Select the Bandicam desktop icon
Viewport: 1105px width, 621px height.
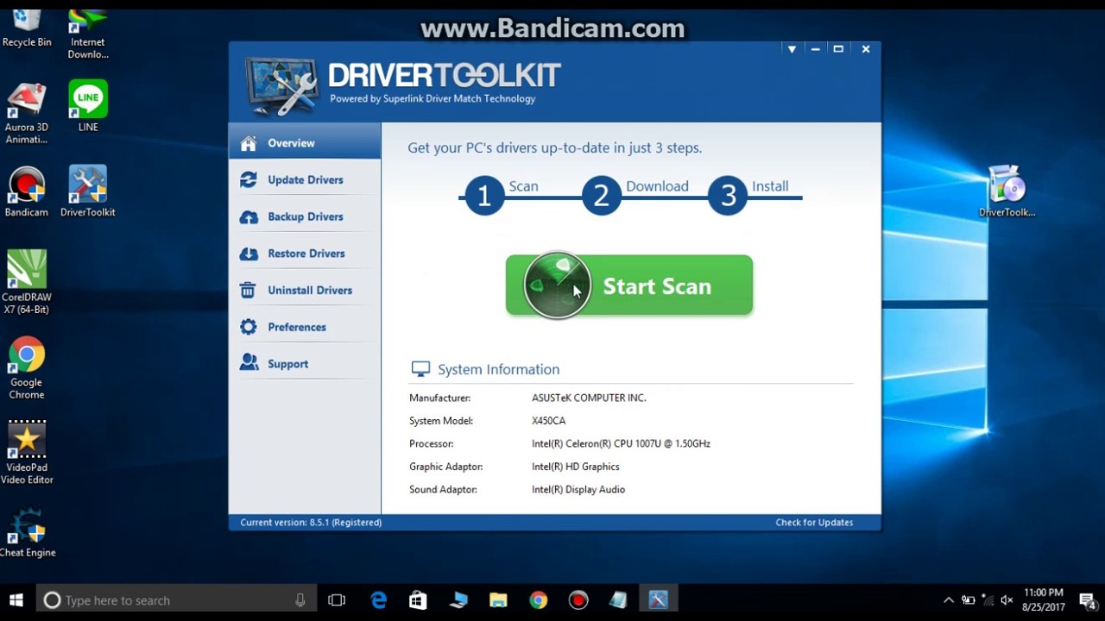[27, 191]
